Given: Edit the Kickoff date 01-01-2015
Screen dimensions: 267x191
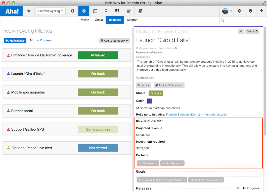Looking at the screenshot, I should (155, 121).
